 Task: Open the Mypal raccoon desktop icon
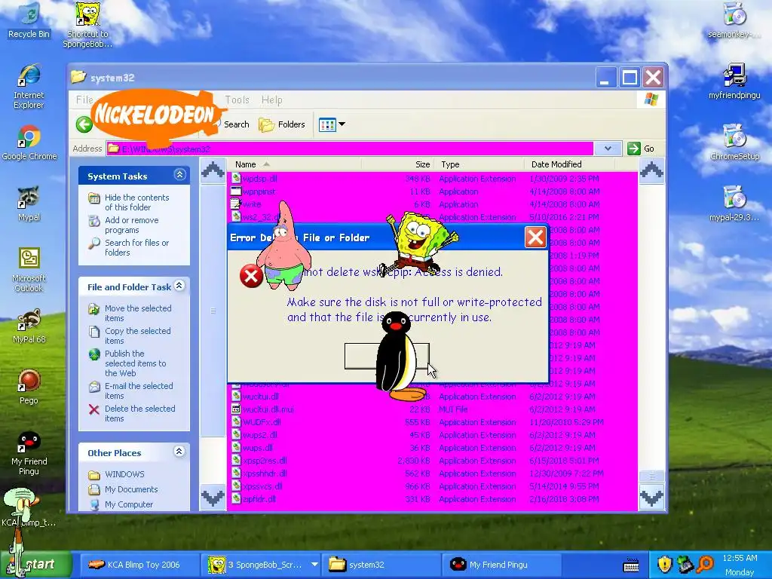coord(29,204)
